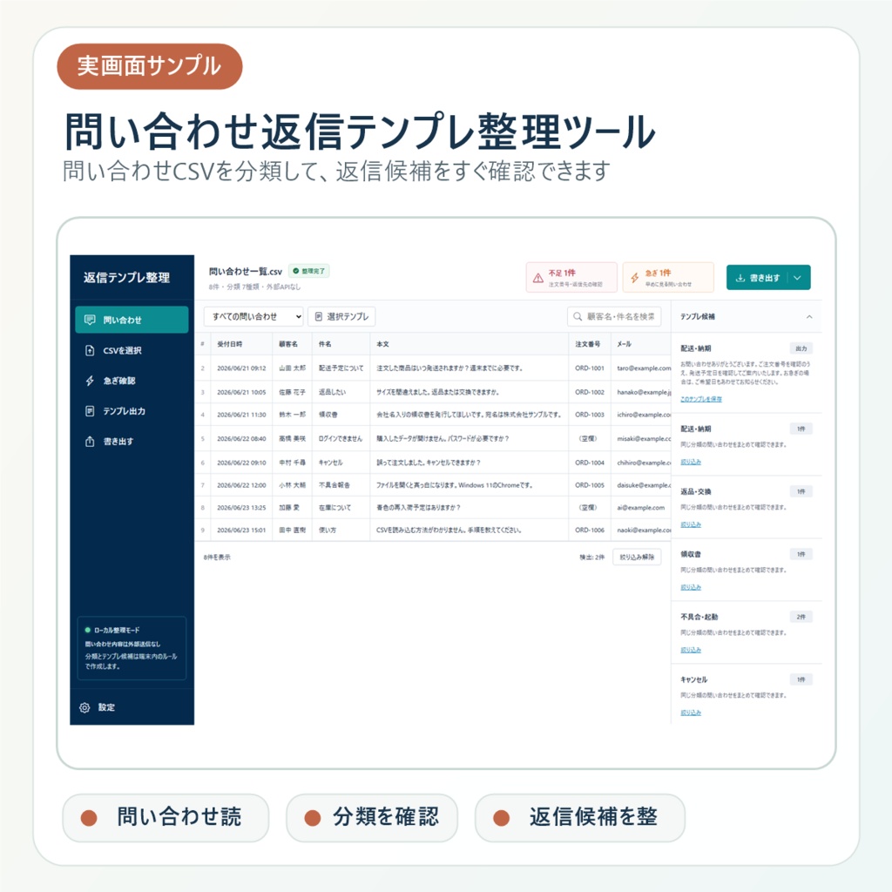Click order number ORD-1001
The height and width of the screenshot is (892, 892).
590,368
